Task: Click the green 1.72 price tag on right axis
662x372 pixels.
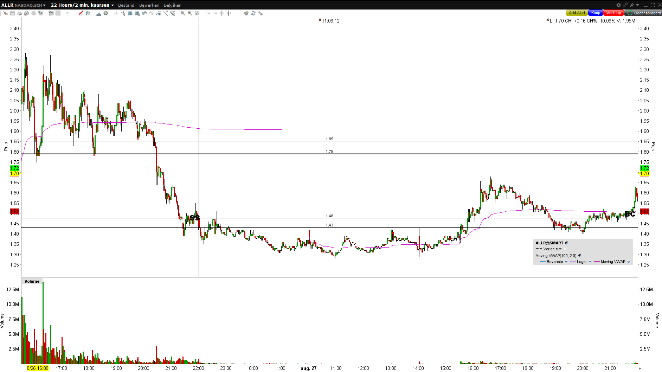Action: tap(644, 168)
